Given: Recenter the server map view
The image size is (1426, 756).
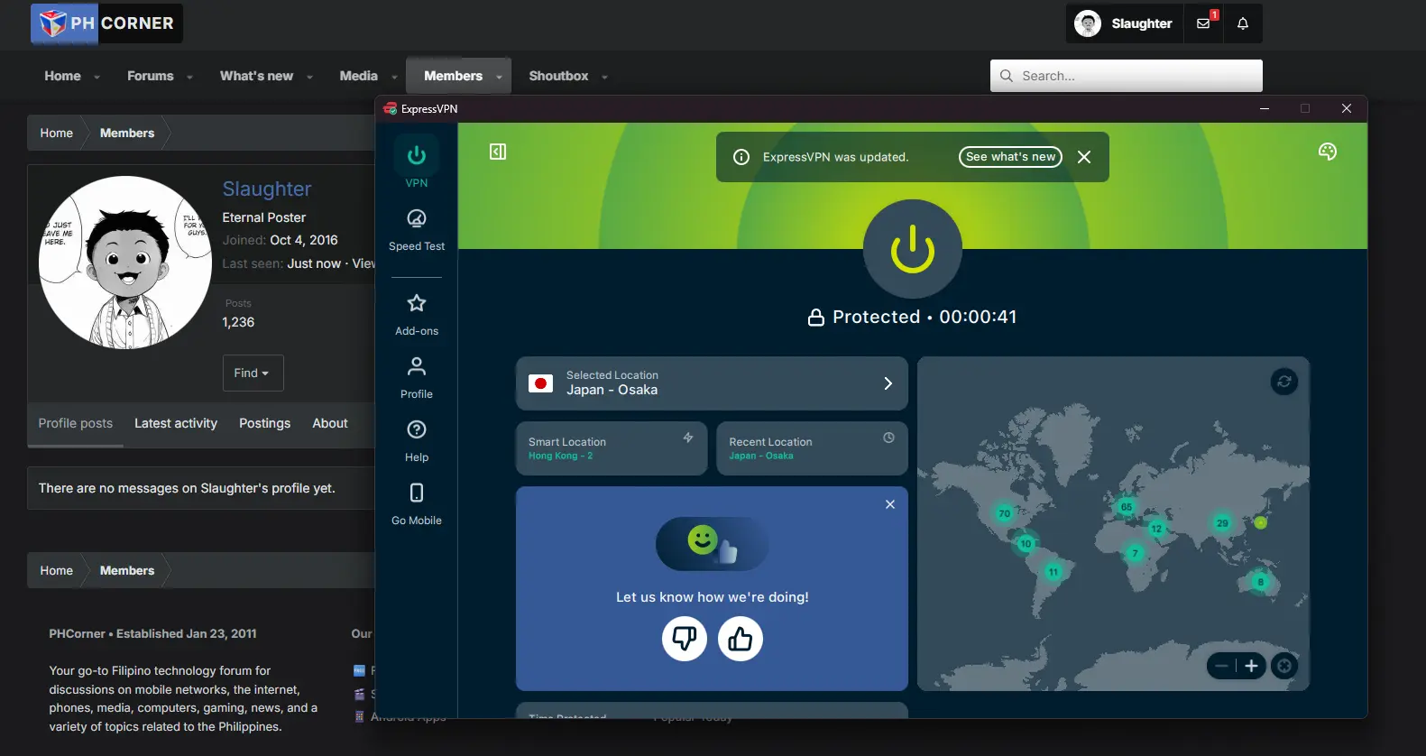Looking at the screenshot, I should [x=1284, y=666].
